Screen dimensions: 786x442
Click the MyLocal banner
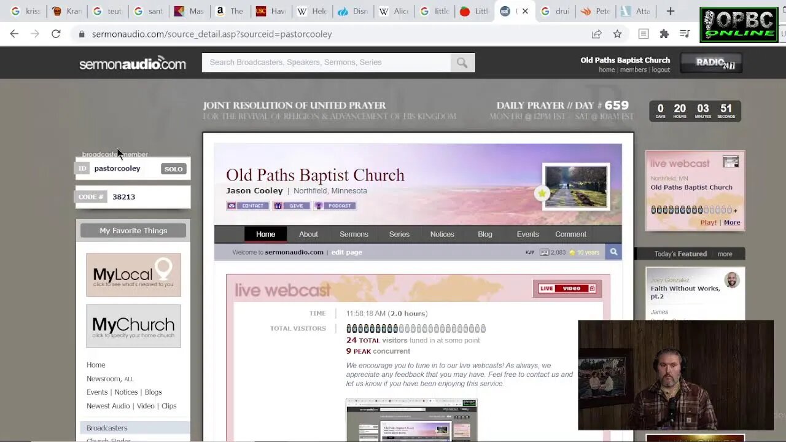pos(133,275)
